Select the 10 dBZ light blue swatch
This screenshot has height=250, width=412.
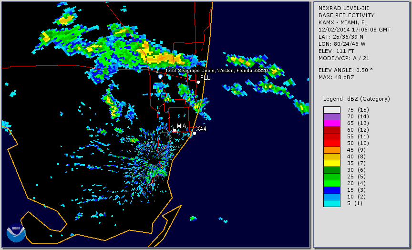tap(331, 197)
